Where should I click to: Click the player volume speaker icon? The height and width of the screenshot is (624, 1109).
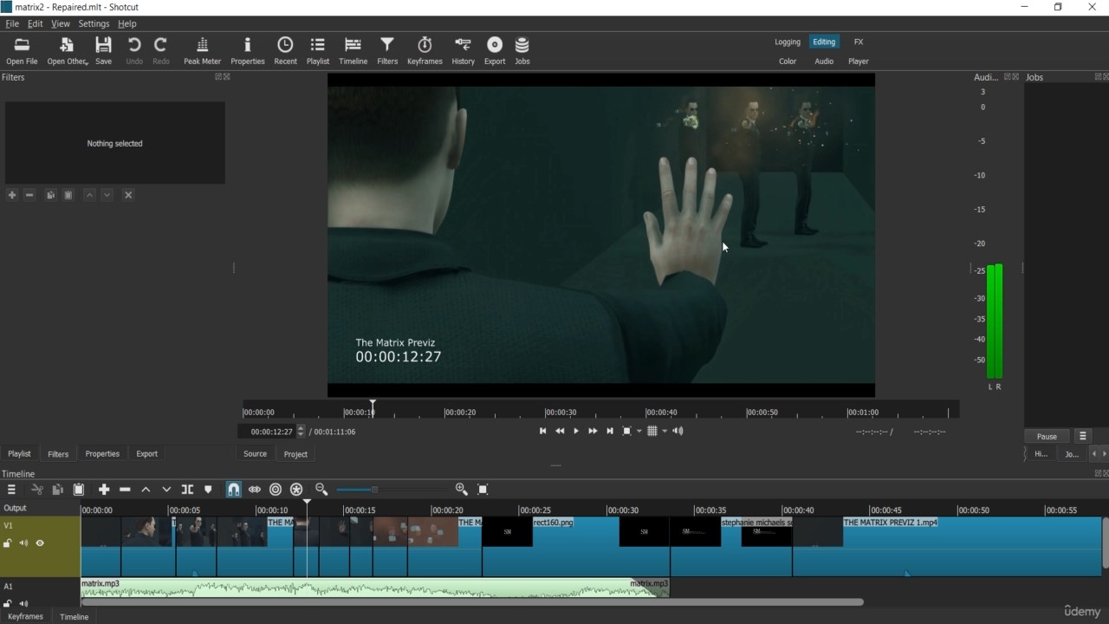[678, 431]
